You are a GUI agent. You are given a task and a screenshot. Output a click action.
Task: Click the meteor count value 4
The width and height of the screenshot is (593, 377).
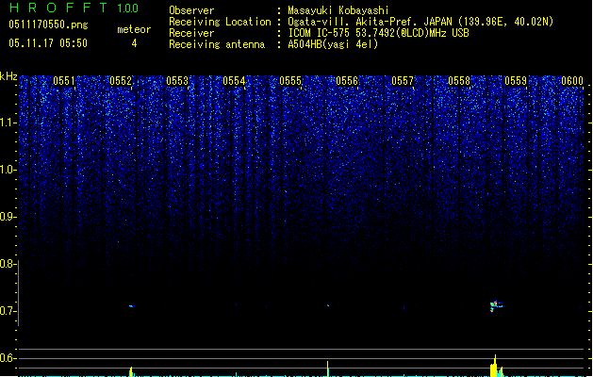134,43
